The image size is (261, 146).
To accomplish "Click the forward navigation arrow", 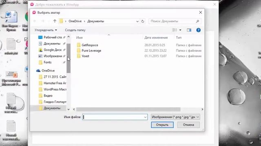I will (43, 21).
